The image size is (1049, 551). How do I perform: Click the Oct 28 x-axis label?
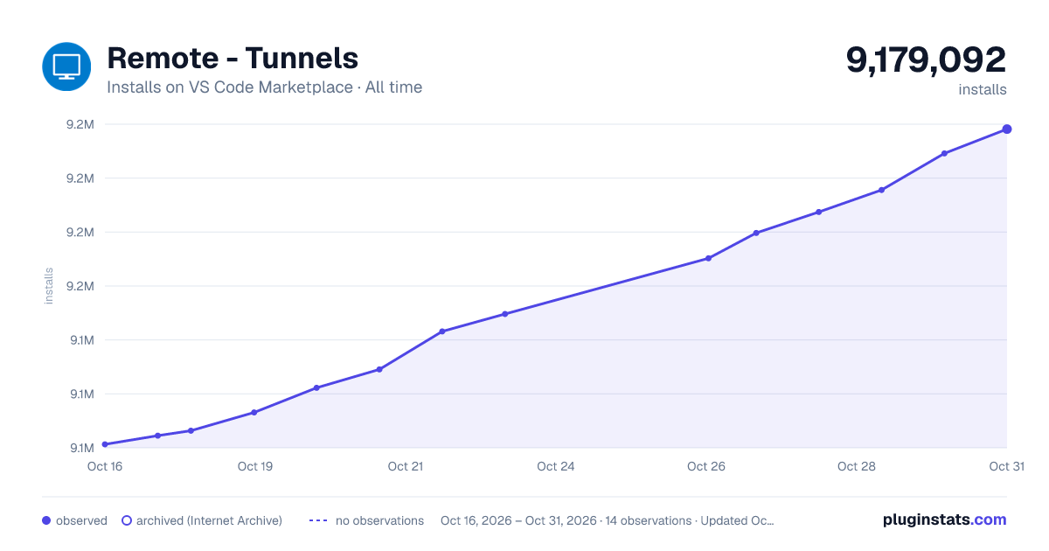(x=857, y=466)
